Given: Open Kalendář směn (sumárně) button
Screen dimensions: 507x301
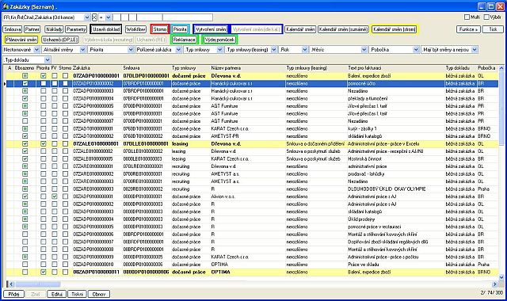Looking at the screenshot, I should click(343, 29).
